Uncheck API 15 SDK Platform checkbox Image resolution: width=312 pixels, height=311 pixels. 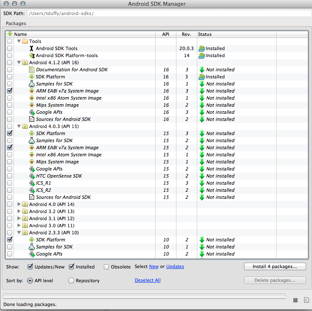coord(10,133)
